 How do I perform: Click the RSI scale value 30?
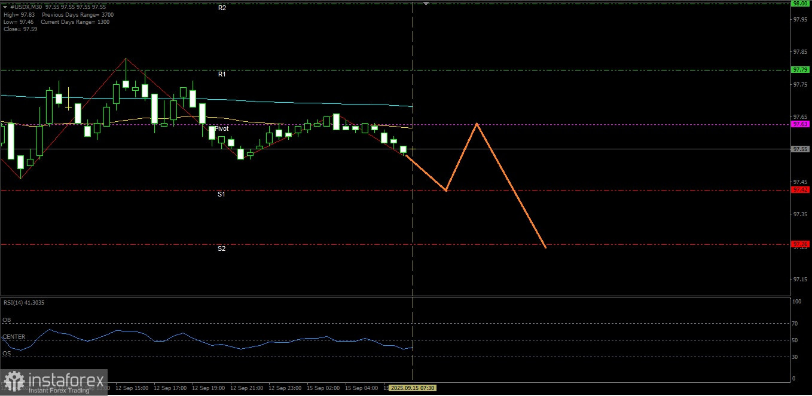[795, 357]
